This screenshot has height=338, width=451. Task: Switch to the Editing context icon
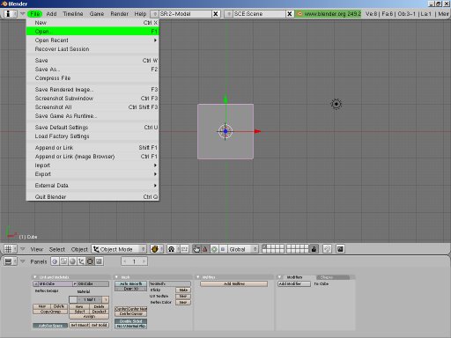pyautogui.click(x=90, y=261)
